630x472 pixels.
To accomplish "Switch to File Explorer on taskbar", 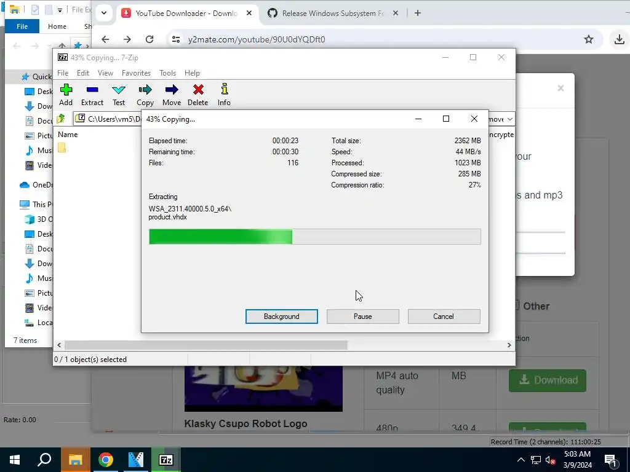I will click(75, 460).
